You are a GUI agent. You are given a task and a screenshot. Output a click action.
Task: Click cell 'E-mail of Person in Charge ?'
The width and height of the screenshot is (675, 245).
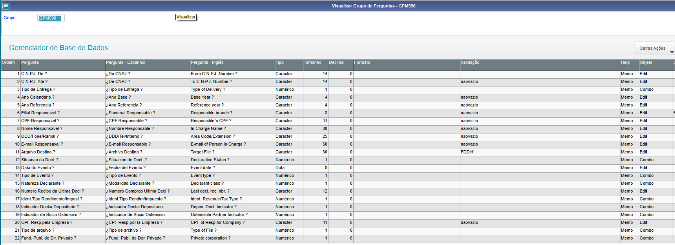click(232, 144)
